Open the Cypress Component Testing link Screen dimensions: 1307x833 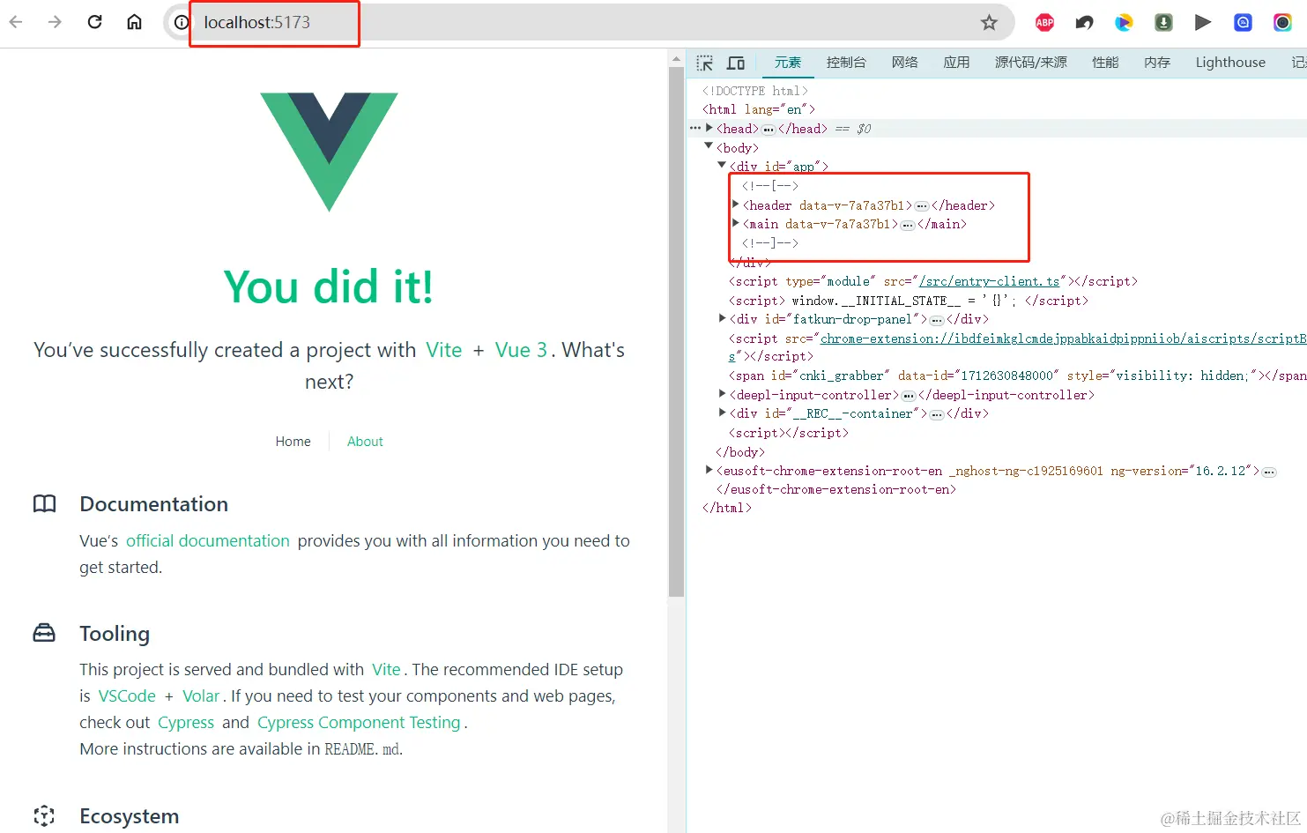click(359, 722)
